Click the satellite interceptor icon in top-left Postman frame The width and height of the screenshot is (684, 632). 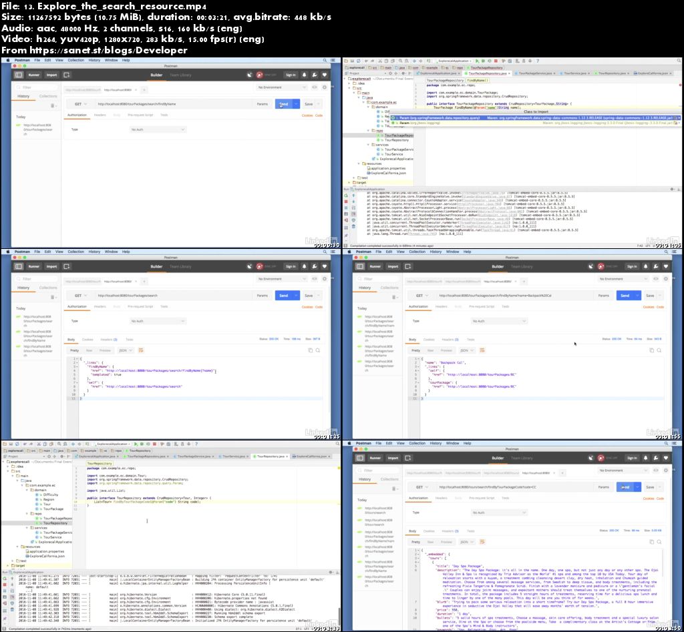pos(250,75)
